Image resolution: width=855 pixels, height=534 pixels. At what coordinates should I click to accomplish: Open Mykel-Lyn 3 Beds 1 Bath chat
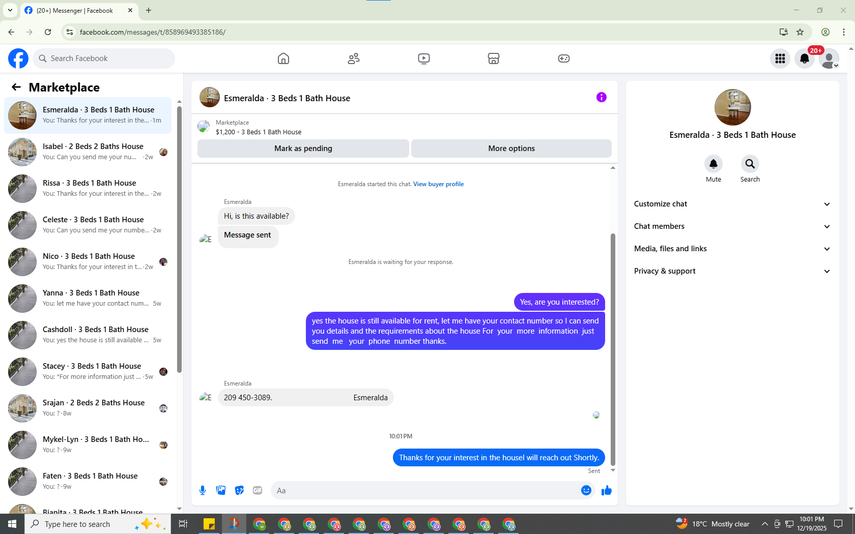(x=88, y=445)
